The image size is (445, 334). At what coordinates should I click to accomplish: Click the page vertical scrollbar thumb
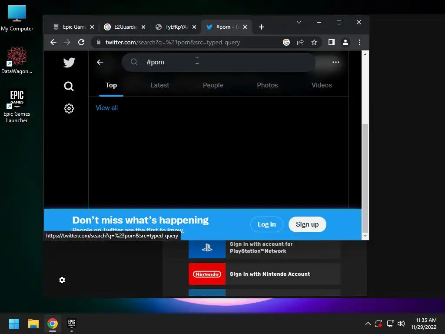point(365,178)
